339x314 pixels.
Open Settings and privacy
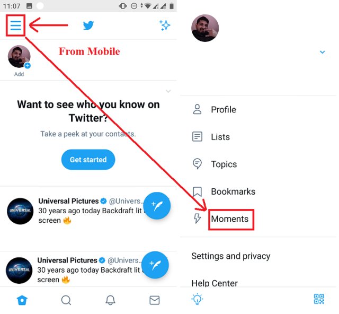(230, 256)
